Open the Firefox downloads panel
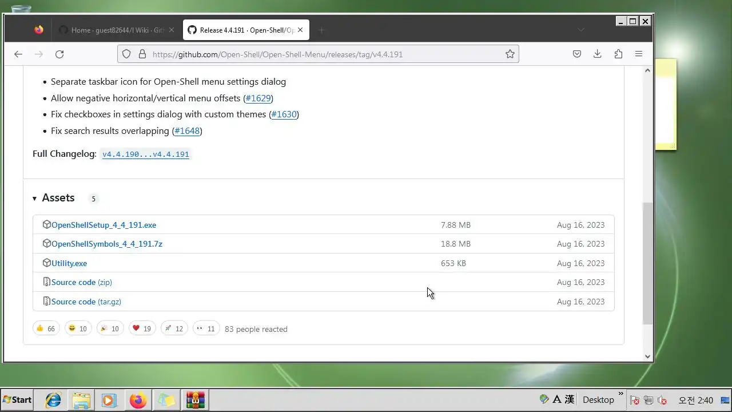 [x=598, y=54]
